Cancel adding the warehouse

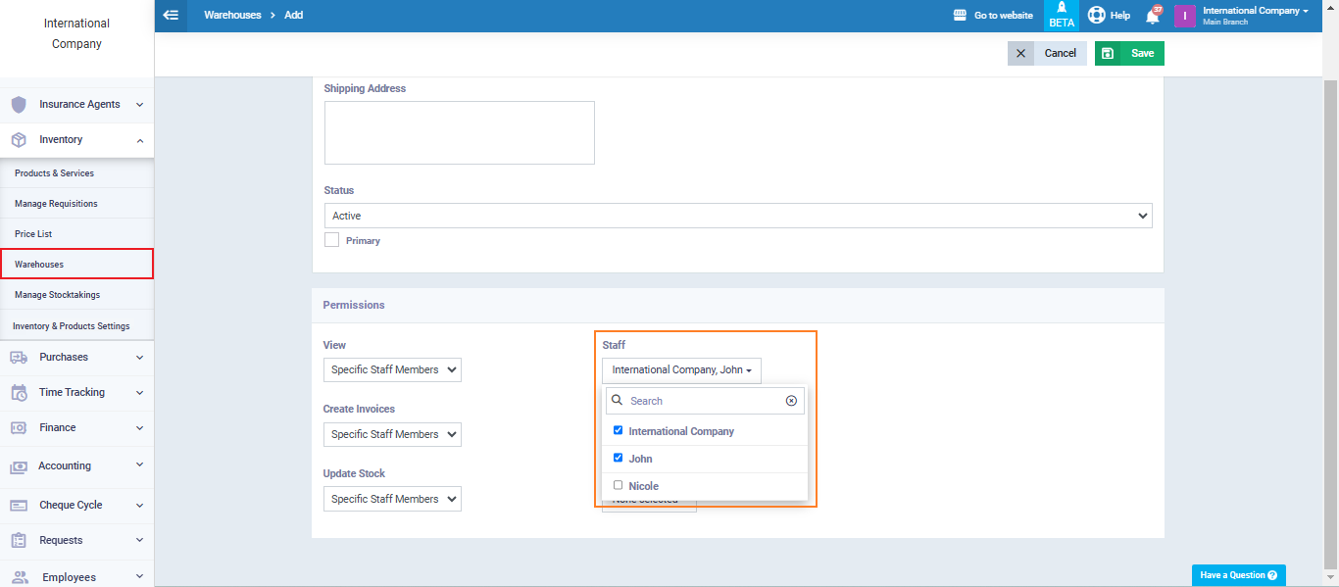[1047, 53]
